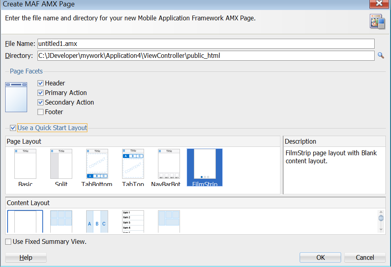Click the Cancel button

click(365, 257)
